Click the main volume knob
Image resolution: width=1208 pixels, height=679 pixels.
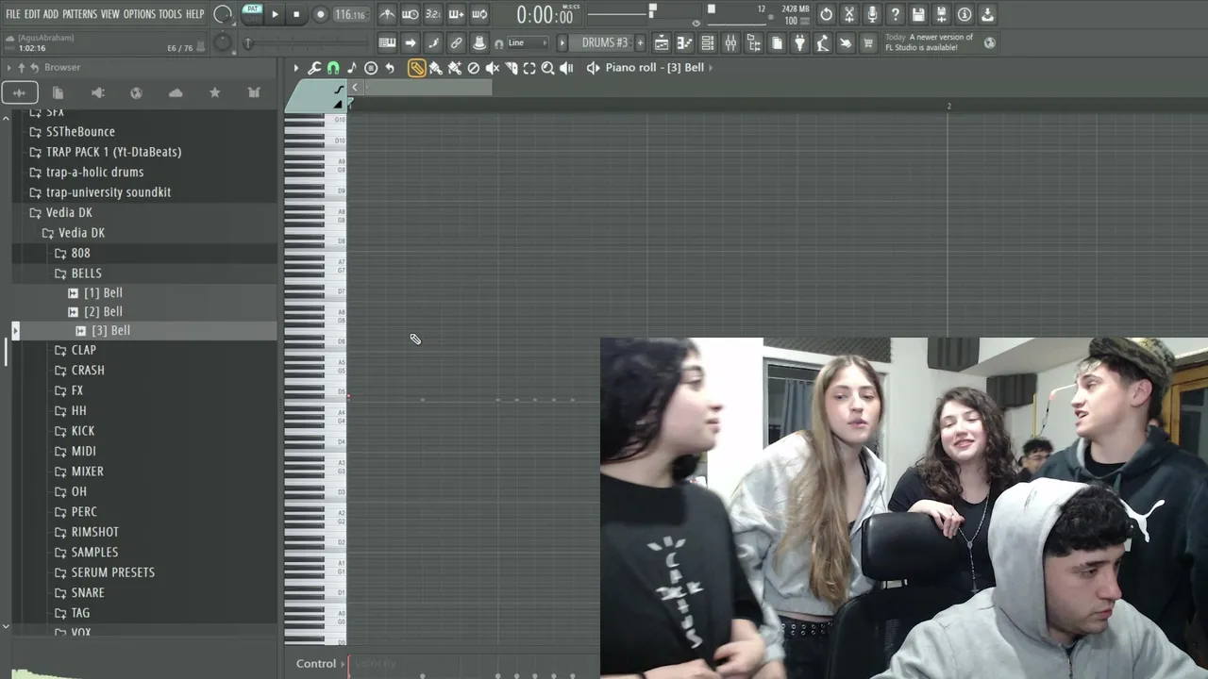(223, 14)
